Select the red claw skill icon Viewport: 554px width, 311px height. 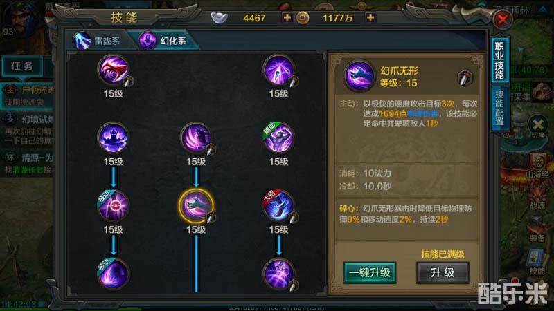point(113,70)
